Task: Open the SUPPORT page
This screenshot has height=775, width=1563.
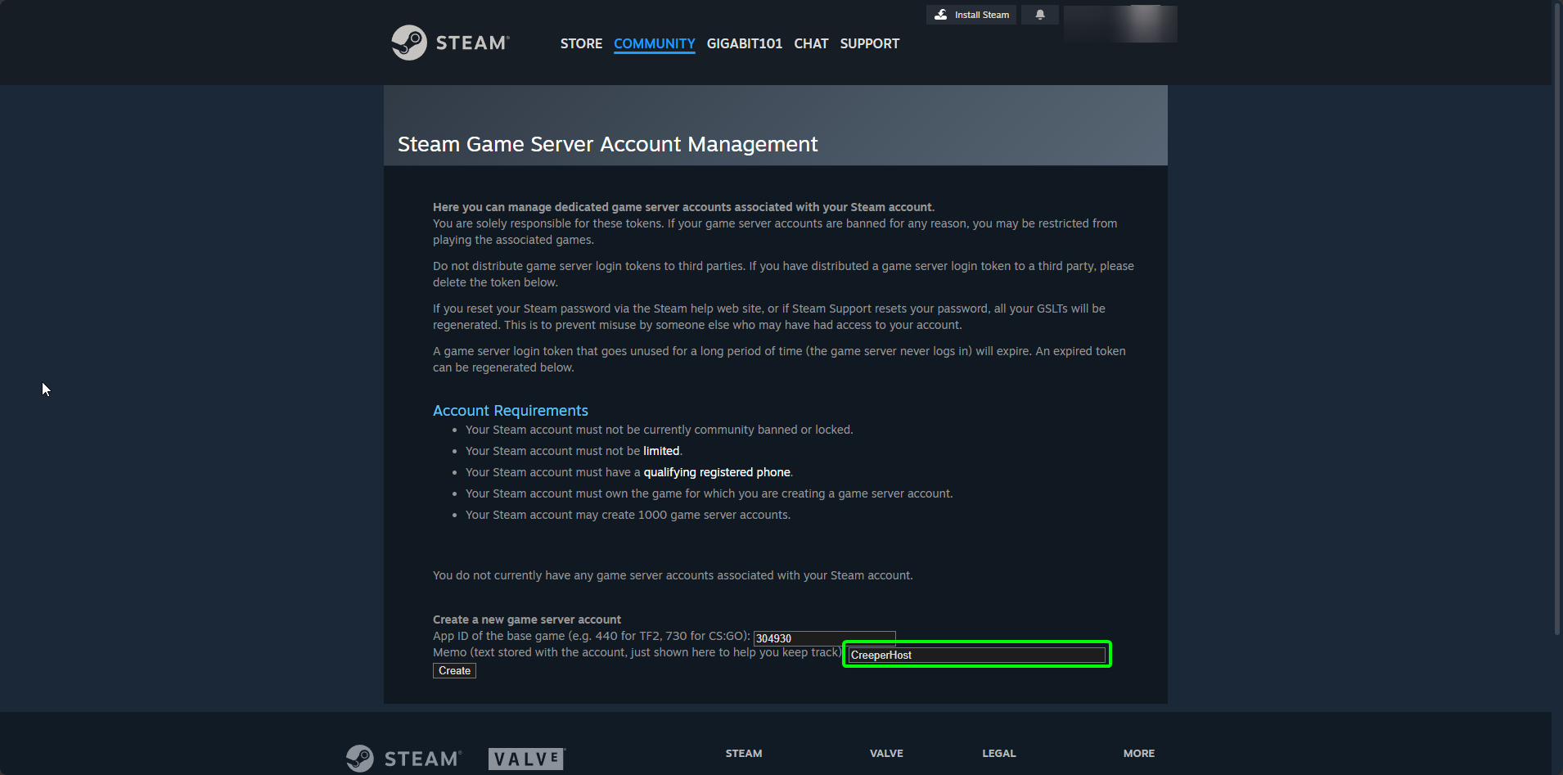Action: 869,43
